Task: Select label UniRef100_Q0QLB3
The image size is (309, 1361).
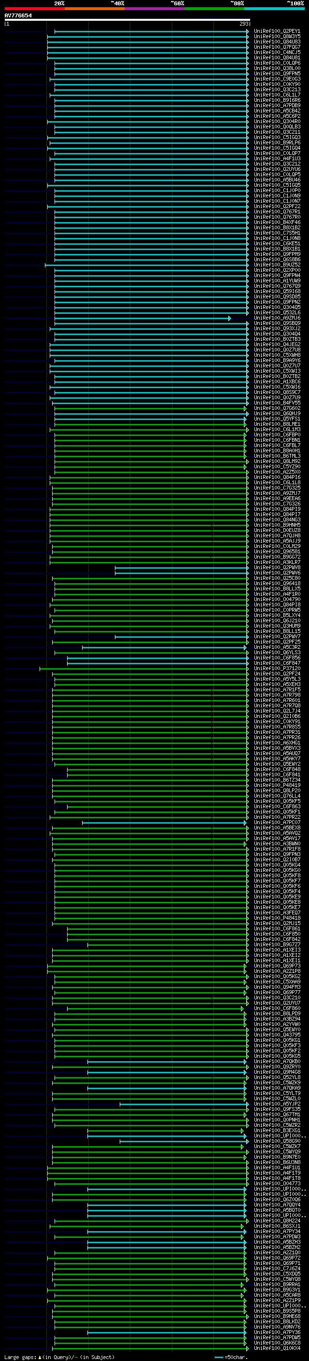Action: coord(277,127)
